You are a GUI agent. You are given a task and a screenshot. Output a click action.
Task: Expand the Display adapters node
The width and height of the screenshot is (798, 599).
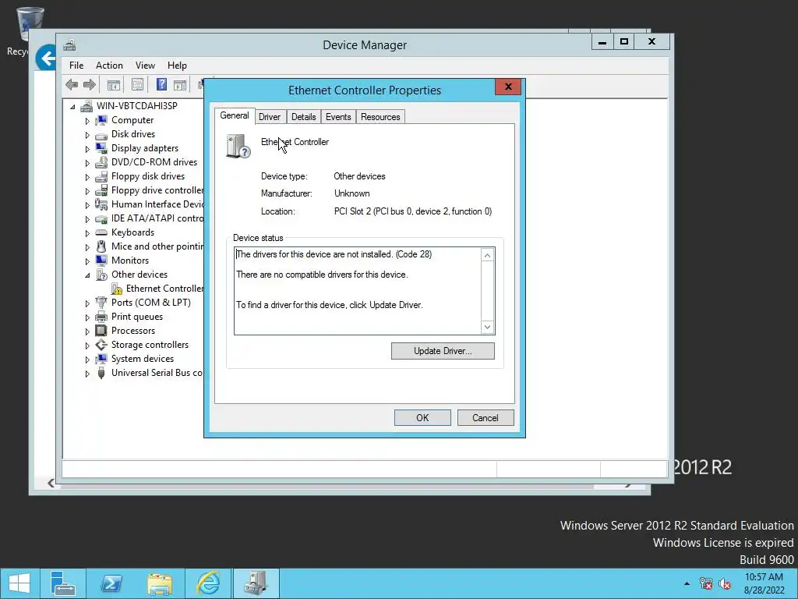point(87,149)
